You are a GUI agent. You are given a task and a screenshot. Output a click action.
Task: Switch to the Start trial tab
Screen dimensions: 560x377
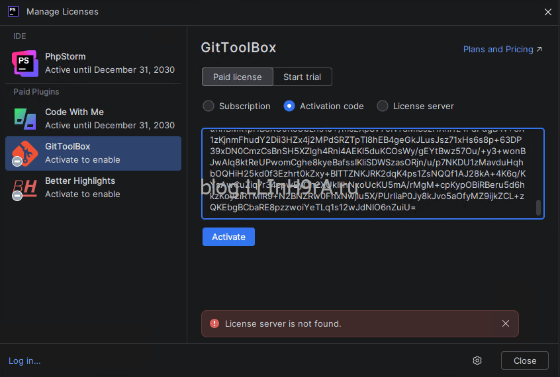(x=302, y=77)
